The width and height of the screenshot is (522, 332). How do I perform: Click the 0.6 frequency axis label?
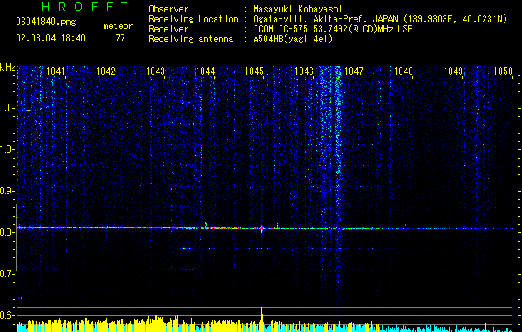tap(7, 315)
